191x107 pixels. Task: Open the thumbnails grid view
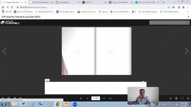coord(9,98)
